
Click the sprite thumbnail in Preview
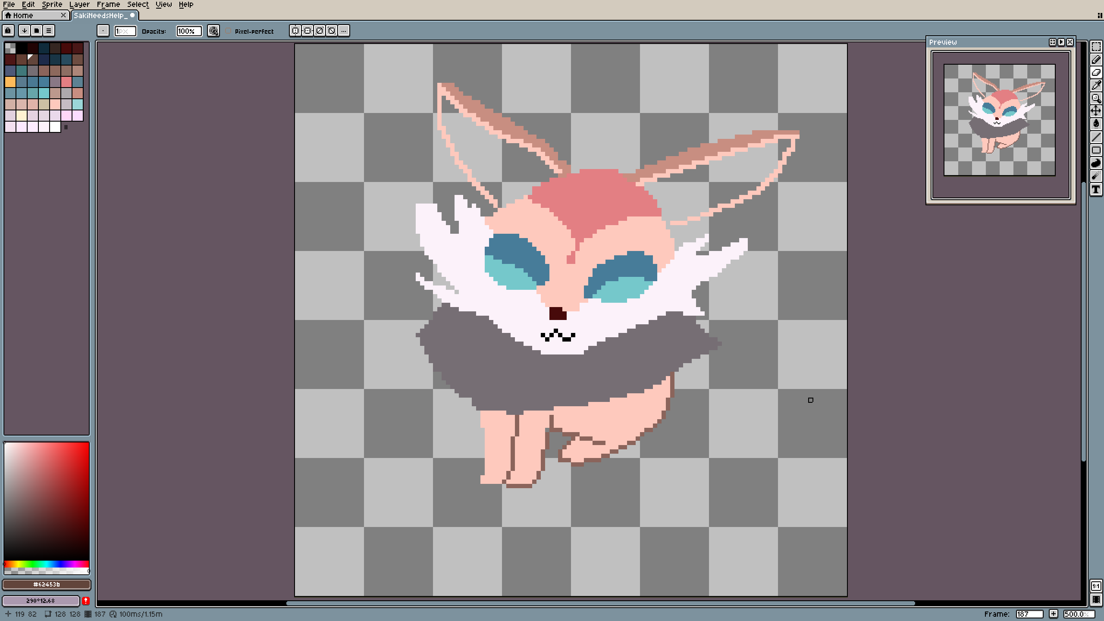tap(1000, 120)
